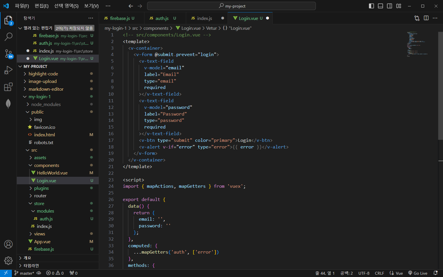The height and width of the screenshot is (277, 443).
Task: Go to line via 줄 44, 열 1
Action: [x=325, y=273]
